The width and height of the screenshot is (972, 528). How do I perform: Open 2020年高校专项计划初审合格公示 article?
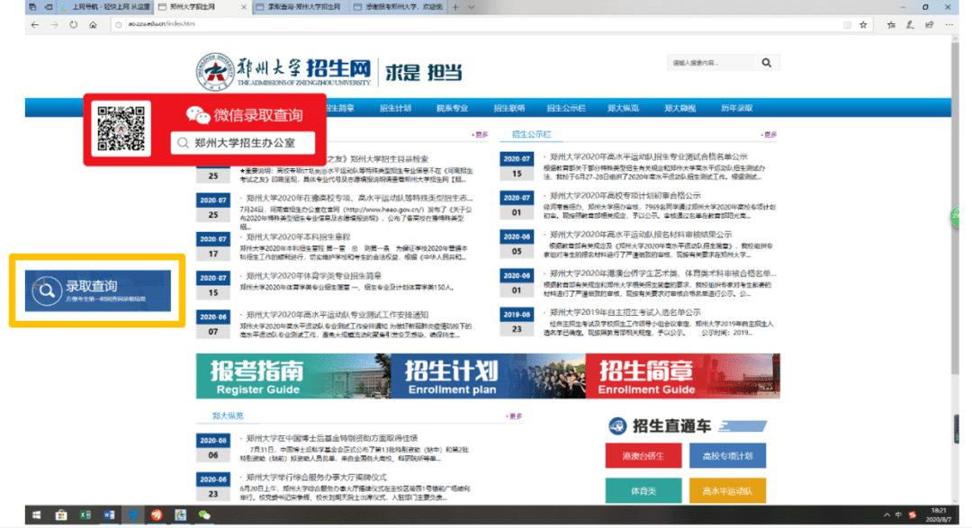tap(625, 195)
